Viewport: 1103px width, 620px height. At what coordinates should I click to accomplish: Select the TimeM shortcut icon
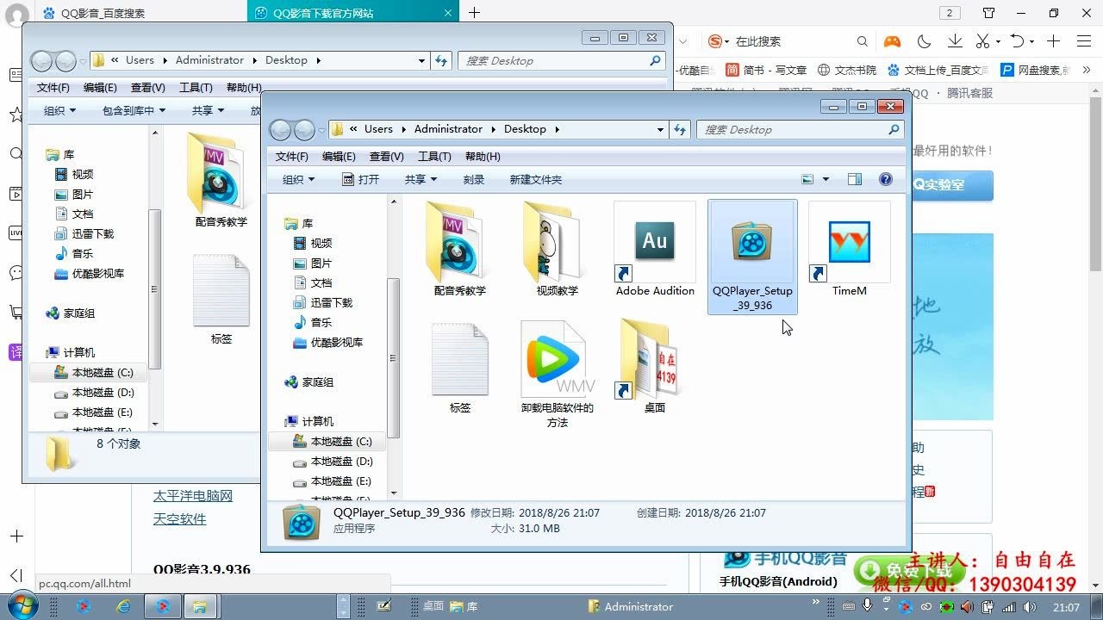pos(850,250)
